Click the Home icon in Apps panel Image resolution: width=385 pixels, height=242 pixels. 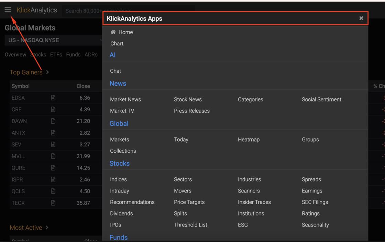click(113, 32)
